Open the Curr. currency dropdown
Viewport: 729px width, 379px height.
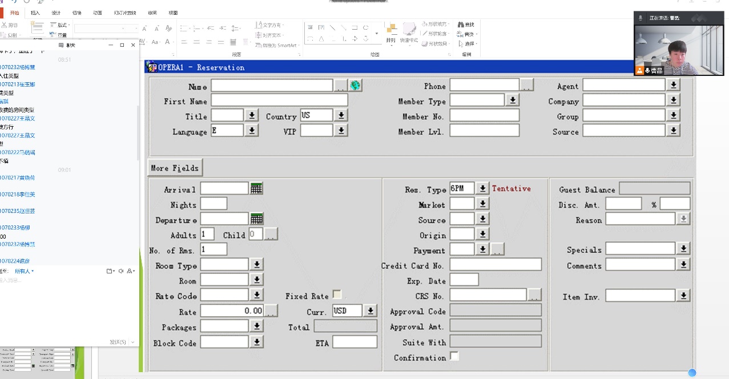(370, 311)
